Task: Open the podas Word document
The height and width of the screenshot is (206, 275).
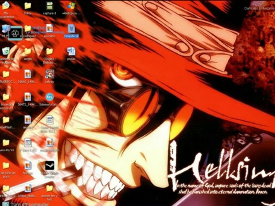Action: [x=71, y=51]
